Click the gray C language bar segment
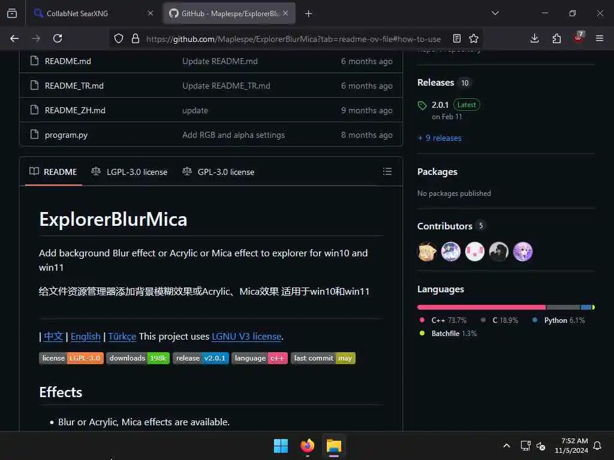 pyautogui.click(x=563, y=307)
